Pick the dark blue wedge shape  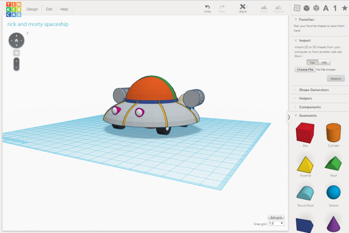(x=305, y=225)
